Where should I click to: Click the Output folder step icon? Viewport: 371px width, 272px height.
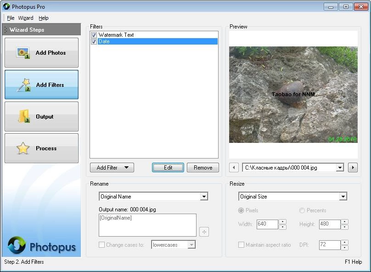[24, 116]
